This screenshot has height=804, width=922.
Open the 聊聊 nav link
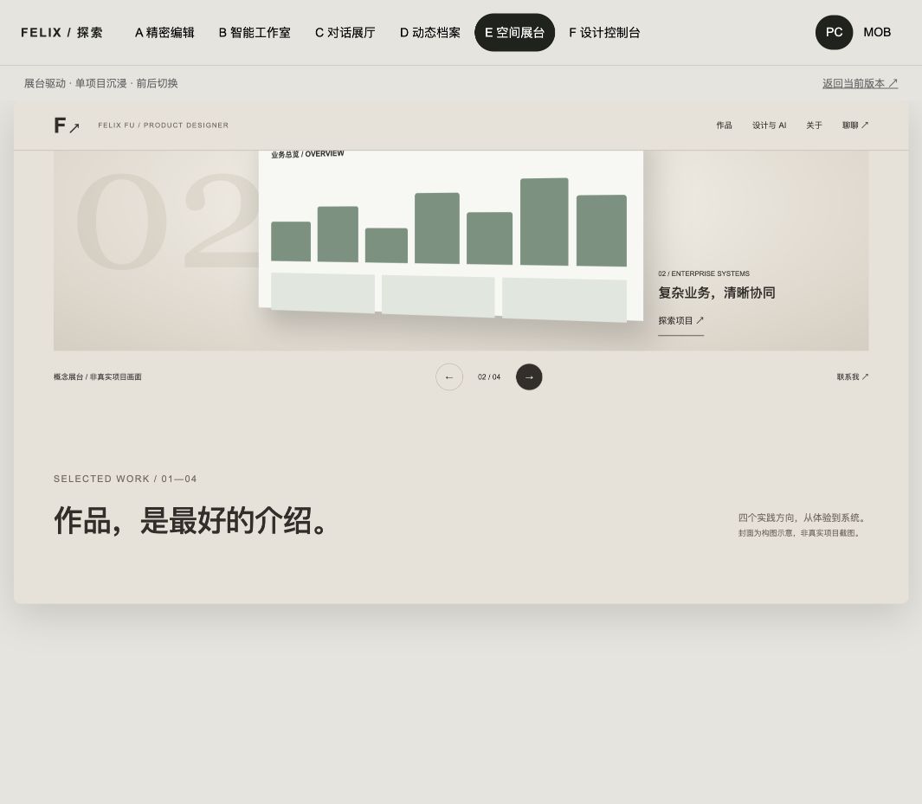tap(855, 125)
